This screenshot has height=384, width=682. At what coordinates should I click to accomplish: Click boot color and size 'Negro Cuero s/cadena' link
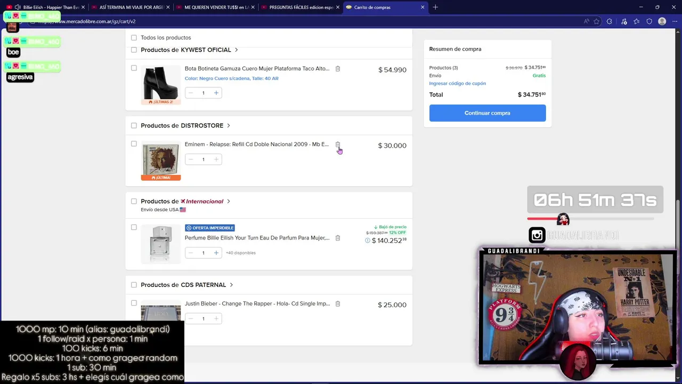232,78
